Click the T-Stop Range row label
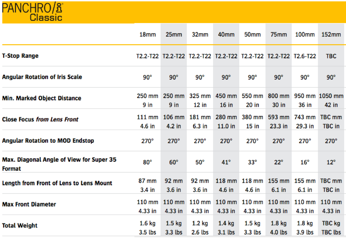 tap(20, 56)
